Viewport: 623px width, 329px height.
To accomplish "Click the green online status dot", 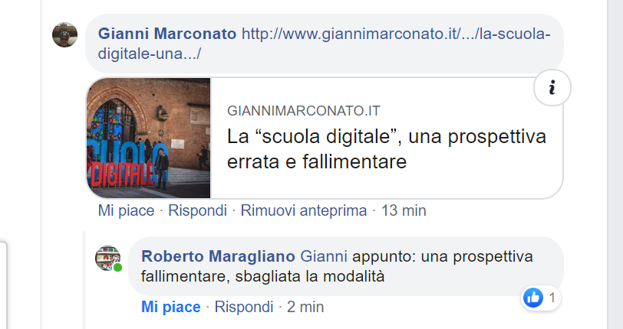I will coord(117,268).
